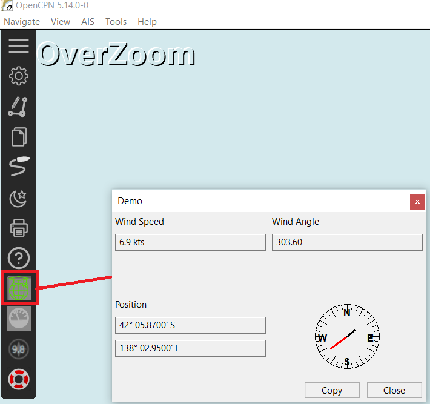
Task: Toggle vessel tracking icon
Action: pos(19,166)
